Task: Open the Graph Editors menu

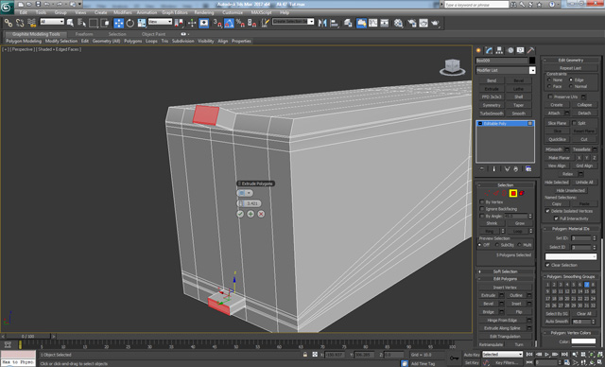Action: click(x=174, y=12)
